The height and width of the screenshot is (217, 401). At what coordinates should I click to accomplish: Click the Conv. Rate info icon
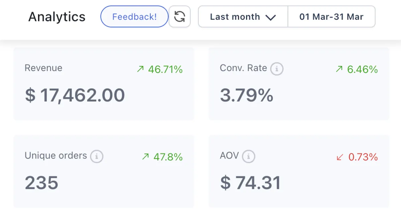(x=277, y=69)
